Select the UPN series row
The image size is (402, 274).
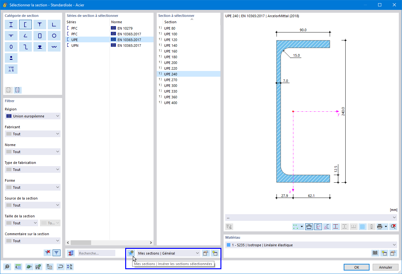tap(110, 46)
